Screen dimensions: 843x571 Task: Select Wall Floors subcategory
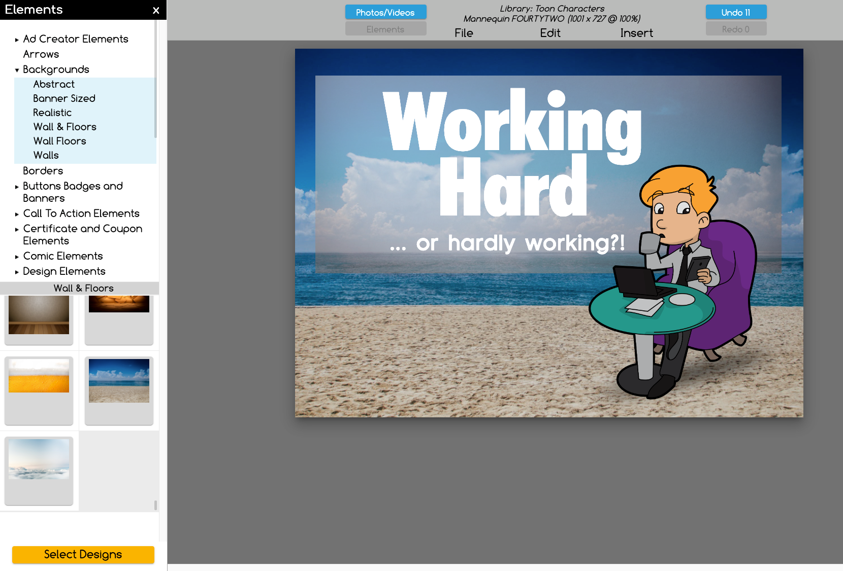coord(60,141)
